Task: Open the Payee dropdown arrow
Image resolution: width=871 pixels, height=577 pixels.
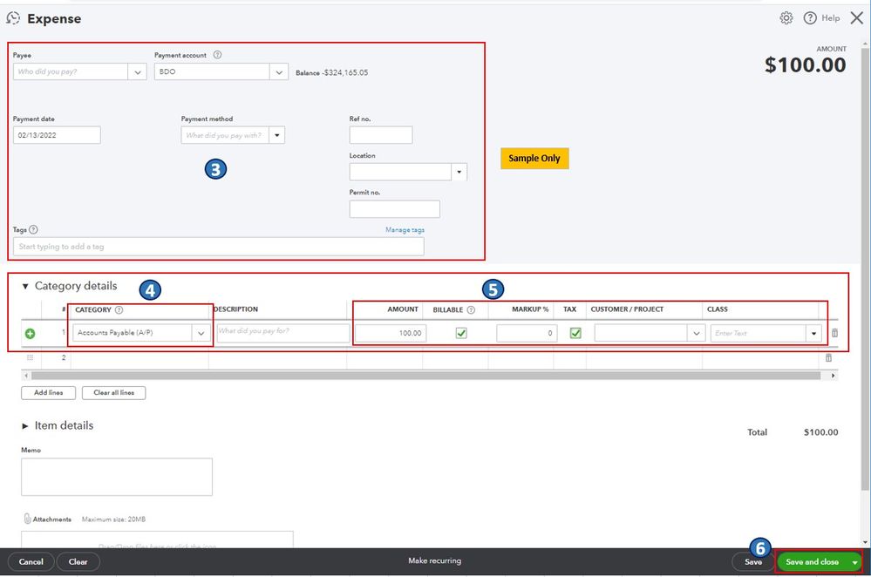Action: click(x=137, y=72)
